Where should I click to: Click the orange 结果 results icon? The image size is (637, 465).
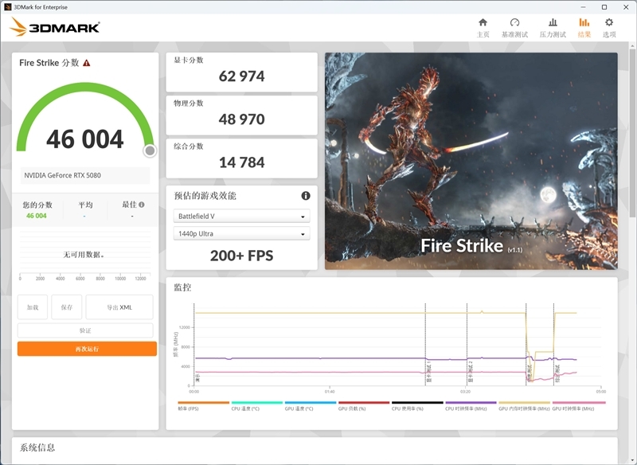[x=584, y=23]
